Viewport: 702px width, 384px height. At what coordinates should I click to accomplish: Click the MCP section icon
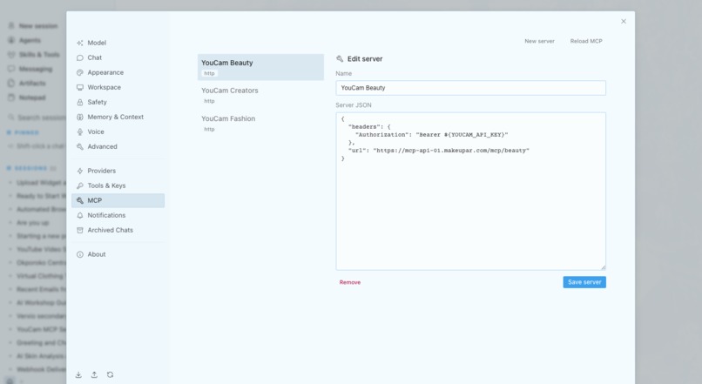(x=79, y=200)
